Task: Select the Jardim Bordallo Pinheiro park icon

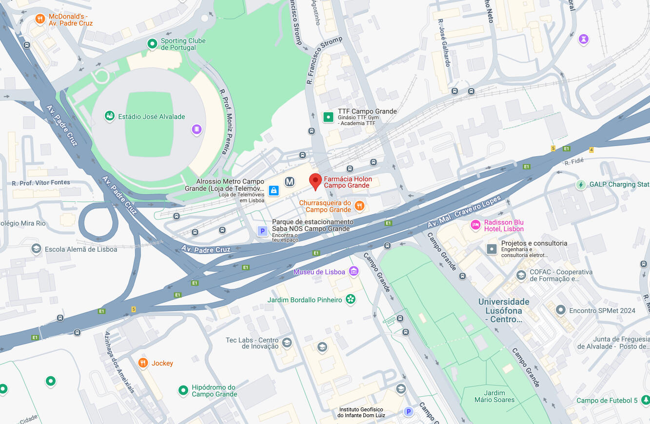Action: [350, 299]
